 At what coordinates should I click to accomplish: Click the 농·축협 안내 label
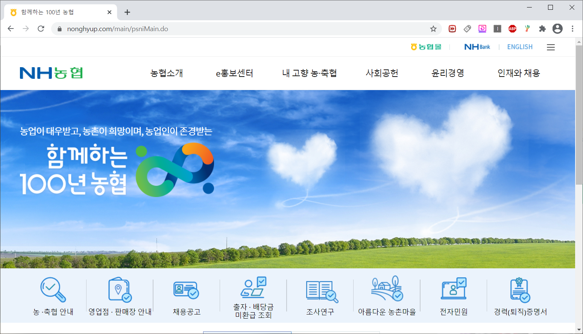point(53,312)
